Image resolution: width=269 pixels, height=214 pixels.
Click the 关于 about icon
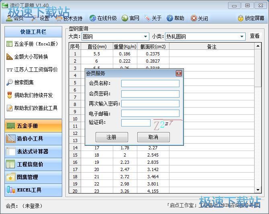point(147,18)
